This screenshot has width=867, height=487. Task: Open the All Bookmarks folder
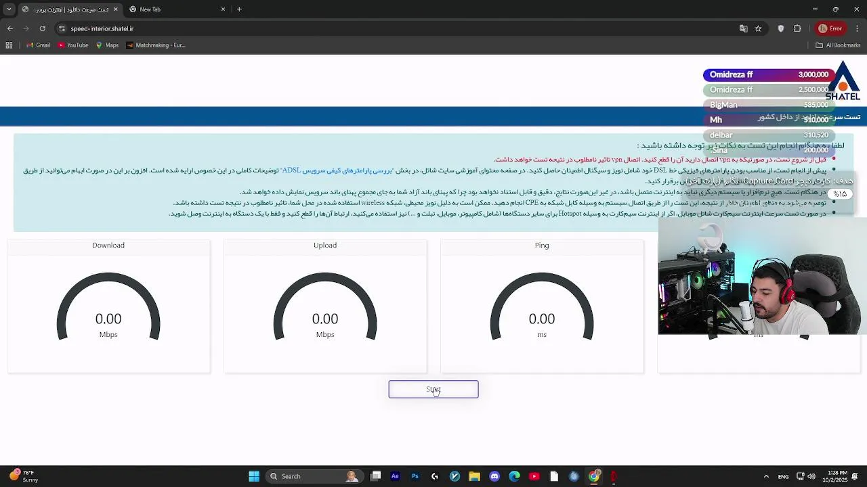click(x=838, y=45)
